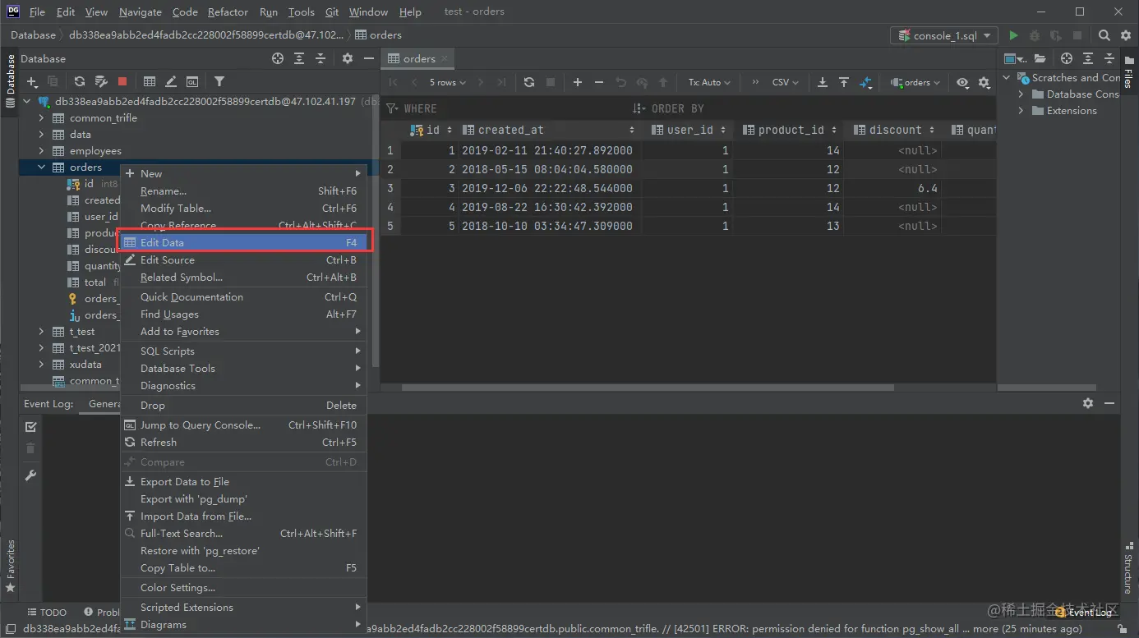
Task: Open data grid settings gear
Action: coord(985,82)
